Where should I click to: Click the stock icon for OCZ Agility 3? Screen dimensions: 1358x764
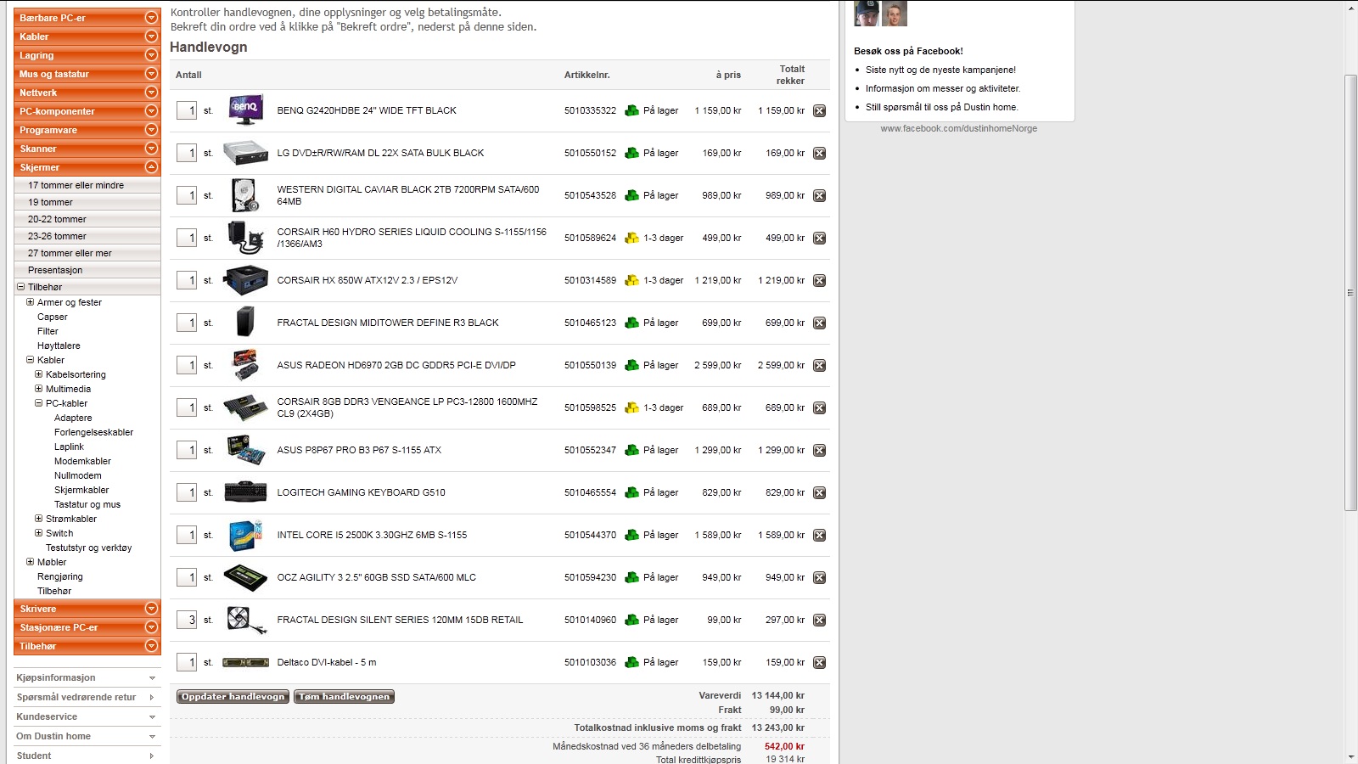631,577
